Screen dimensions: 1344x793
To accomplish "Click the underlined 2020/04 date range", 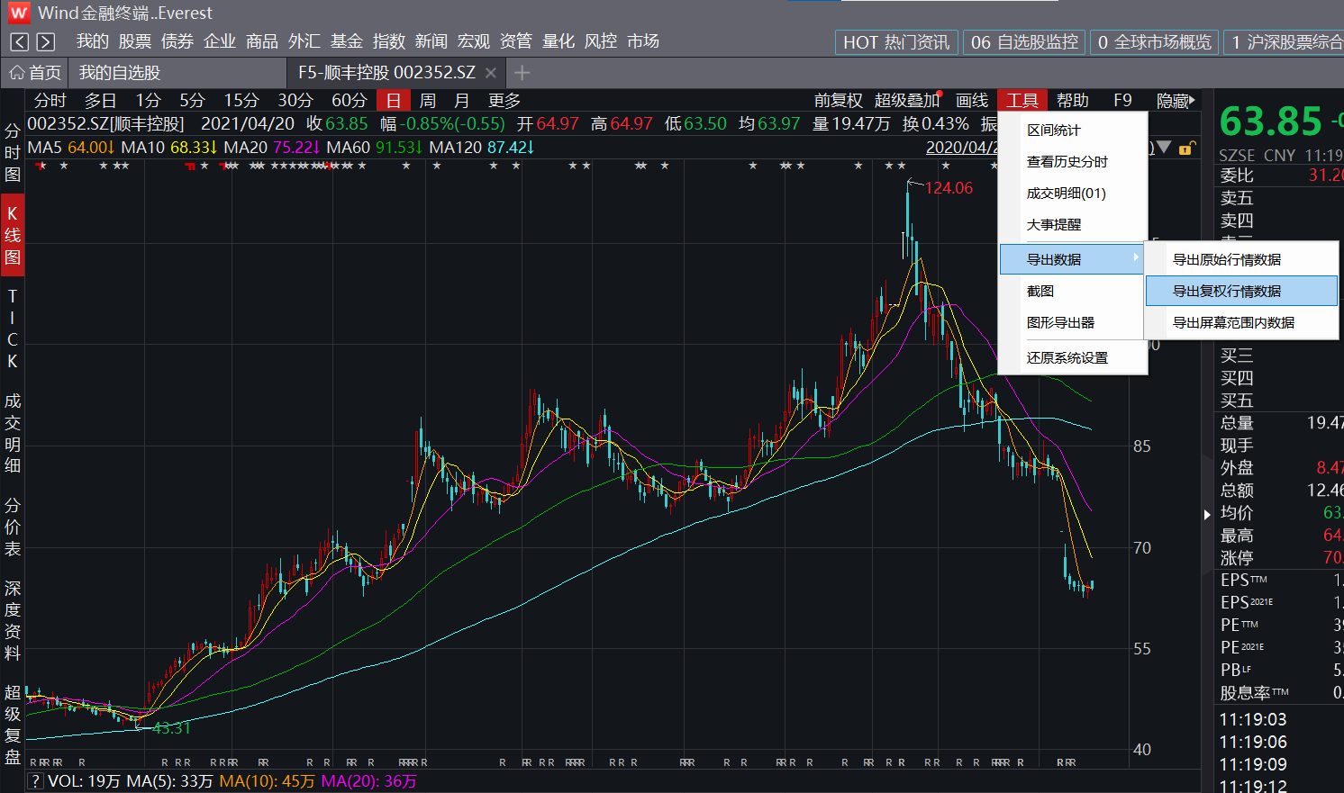I will pyautogui.click(x=962, y=148).
